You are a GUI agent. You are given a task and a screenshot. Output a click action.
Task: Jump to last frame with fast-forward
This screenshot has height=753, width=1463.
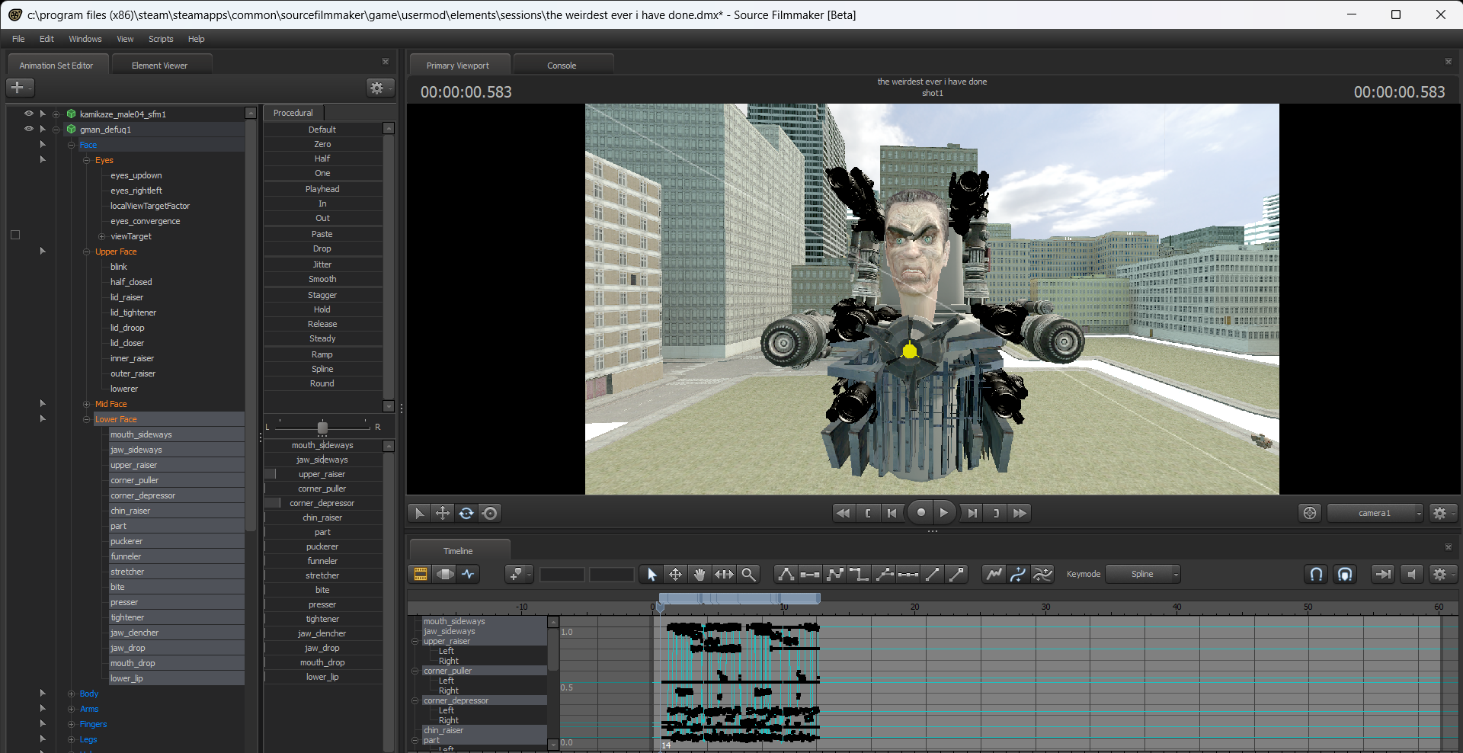pos(1020,513)
